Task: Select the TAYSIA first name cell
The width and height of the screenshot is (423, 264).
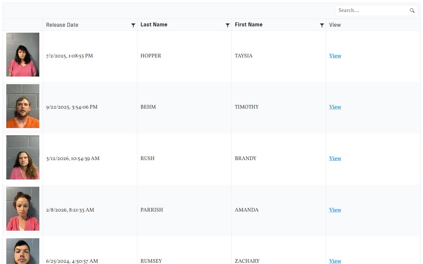Action: pos(279,56)
